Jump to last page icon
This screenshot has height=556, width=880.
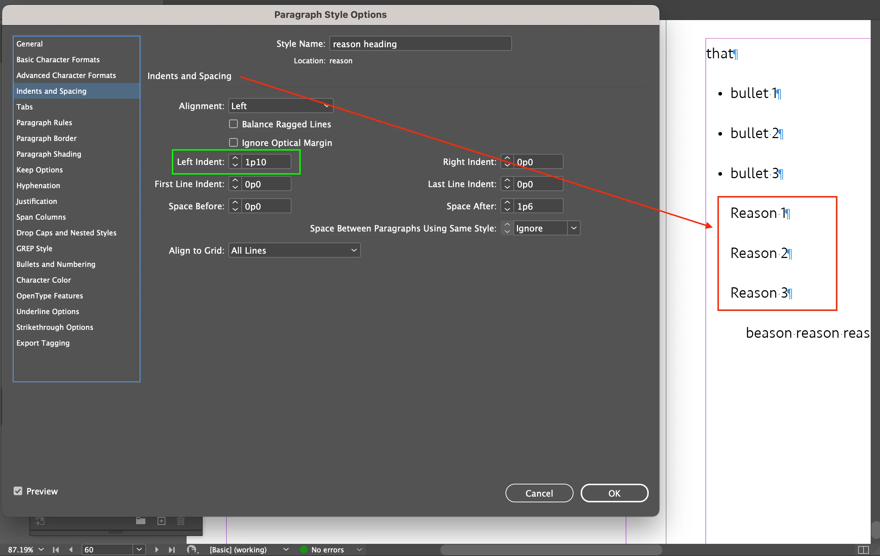(171, 550)
